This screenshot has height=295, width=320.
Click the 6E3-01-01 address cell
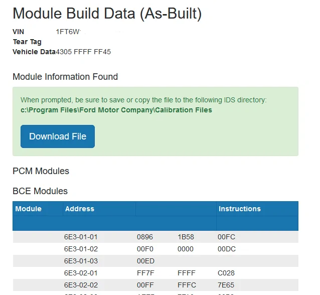pos(81,237)
